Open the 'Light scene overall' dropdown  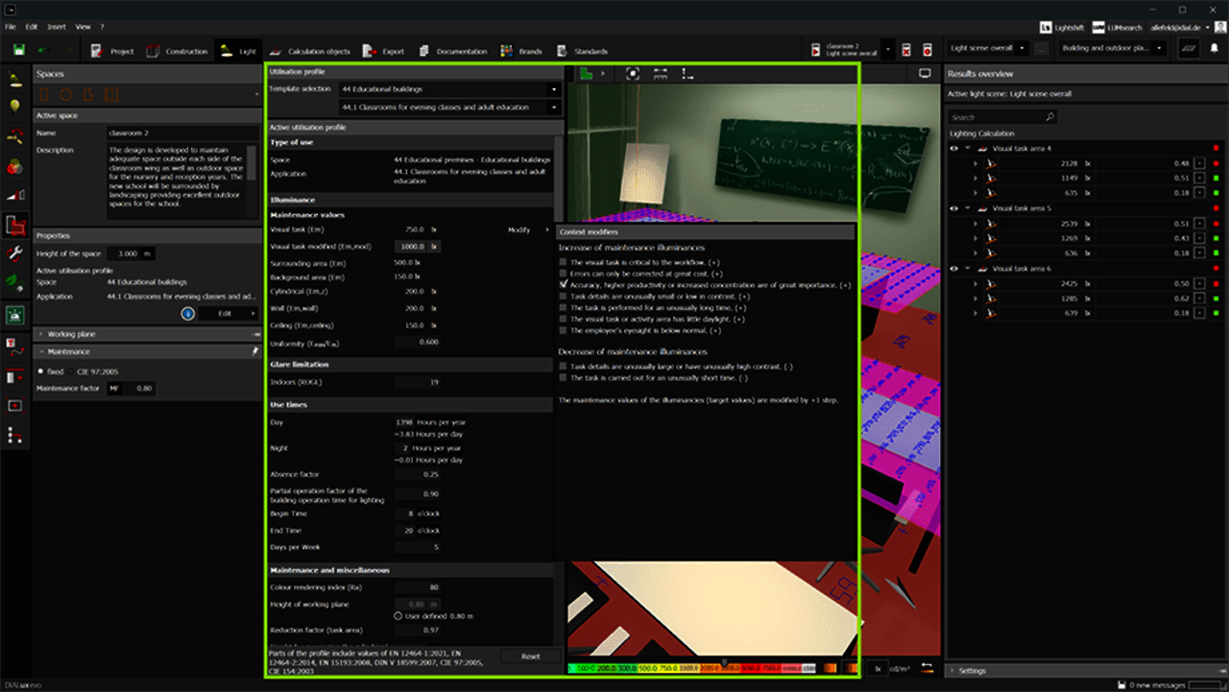tap(988, 48)
